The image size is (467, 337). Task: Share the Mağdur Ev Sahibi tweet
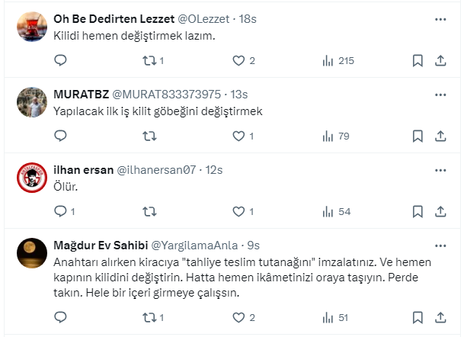(440, 317)
